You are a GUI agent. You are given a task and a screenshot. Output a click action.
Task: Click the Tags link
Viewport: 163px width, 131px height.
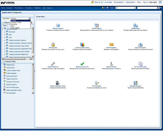coord(44,8)
